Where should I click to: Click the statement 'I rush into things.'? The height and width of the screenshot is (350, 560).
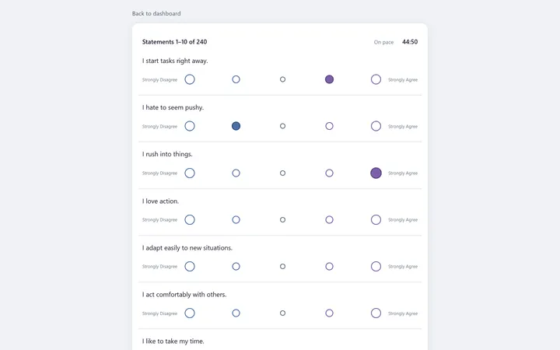tap(167, 154)
